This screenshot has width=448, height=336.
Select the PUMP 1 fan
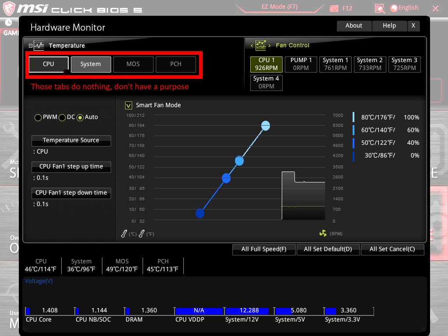point(301,64)
